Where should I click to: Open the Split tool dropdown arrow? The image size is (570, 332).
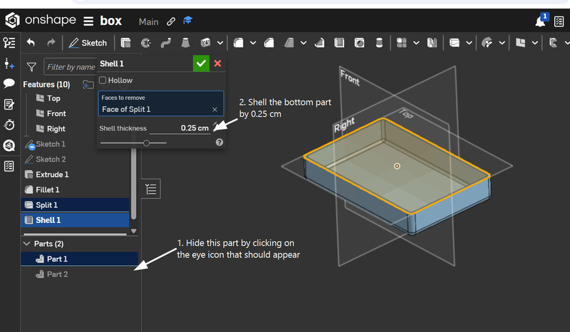click(x=470, y=43)
